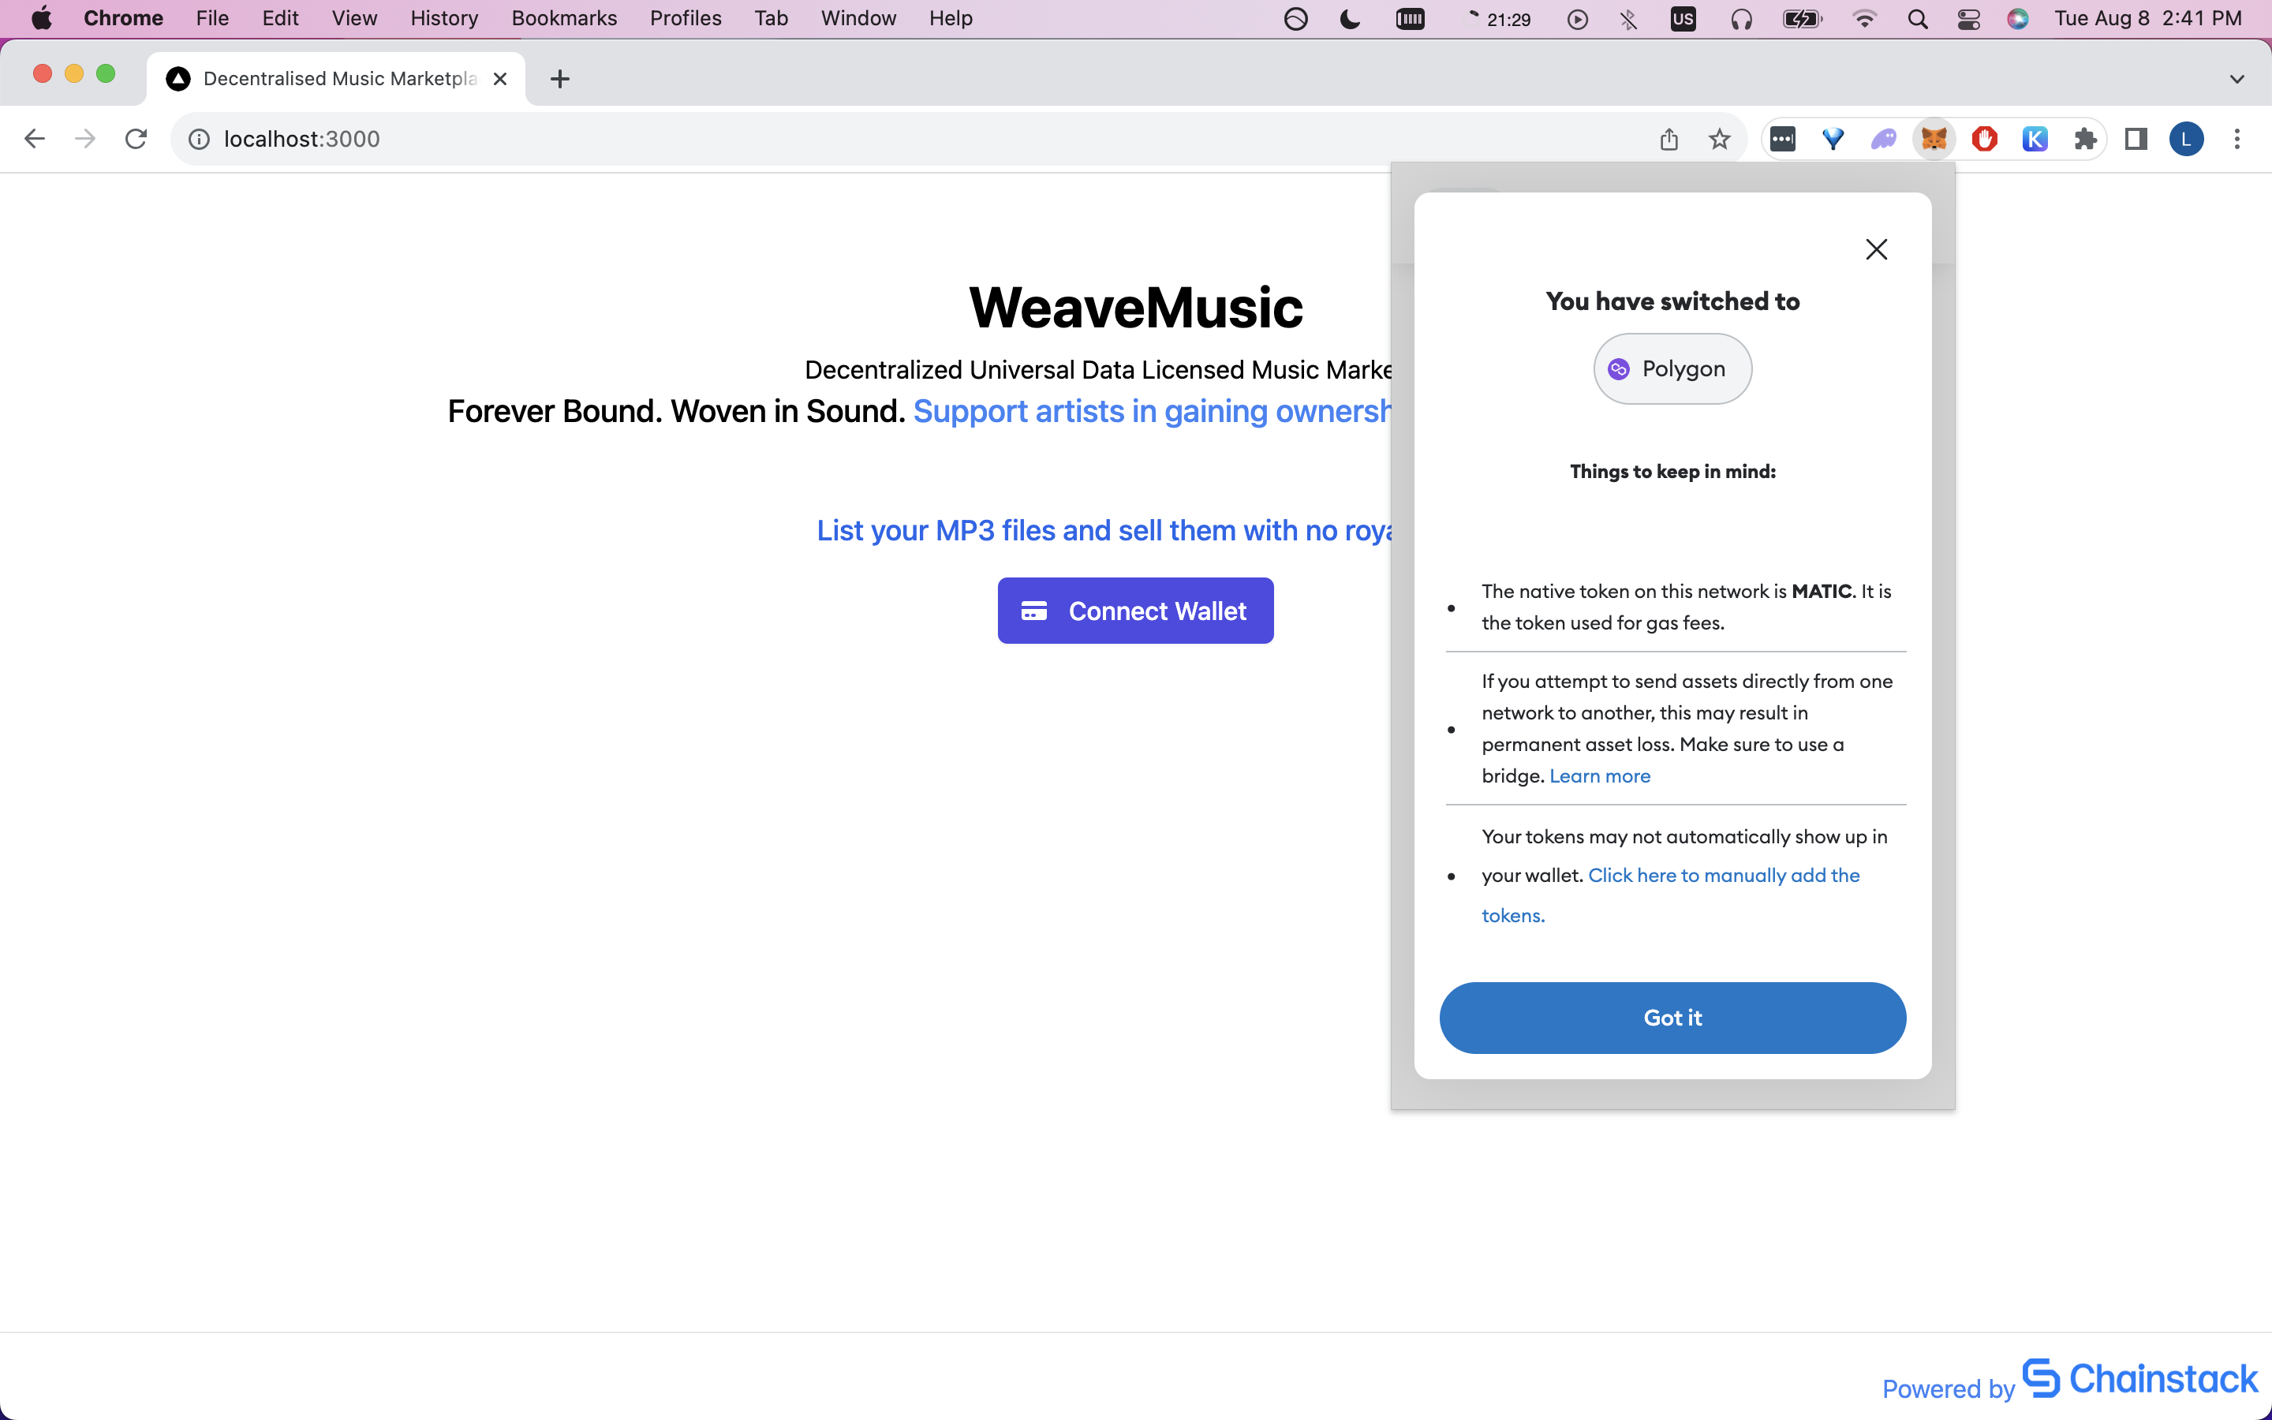This screenshot has height=1420, width=2272.
Task: Open macOS Control Center toggles
Action: [x=1969, y=19]
